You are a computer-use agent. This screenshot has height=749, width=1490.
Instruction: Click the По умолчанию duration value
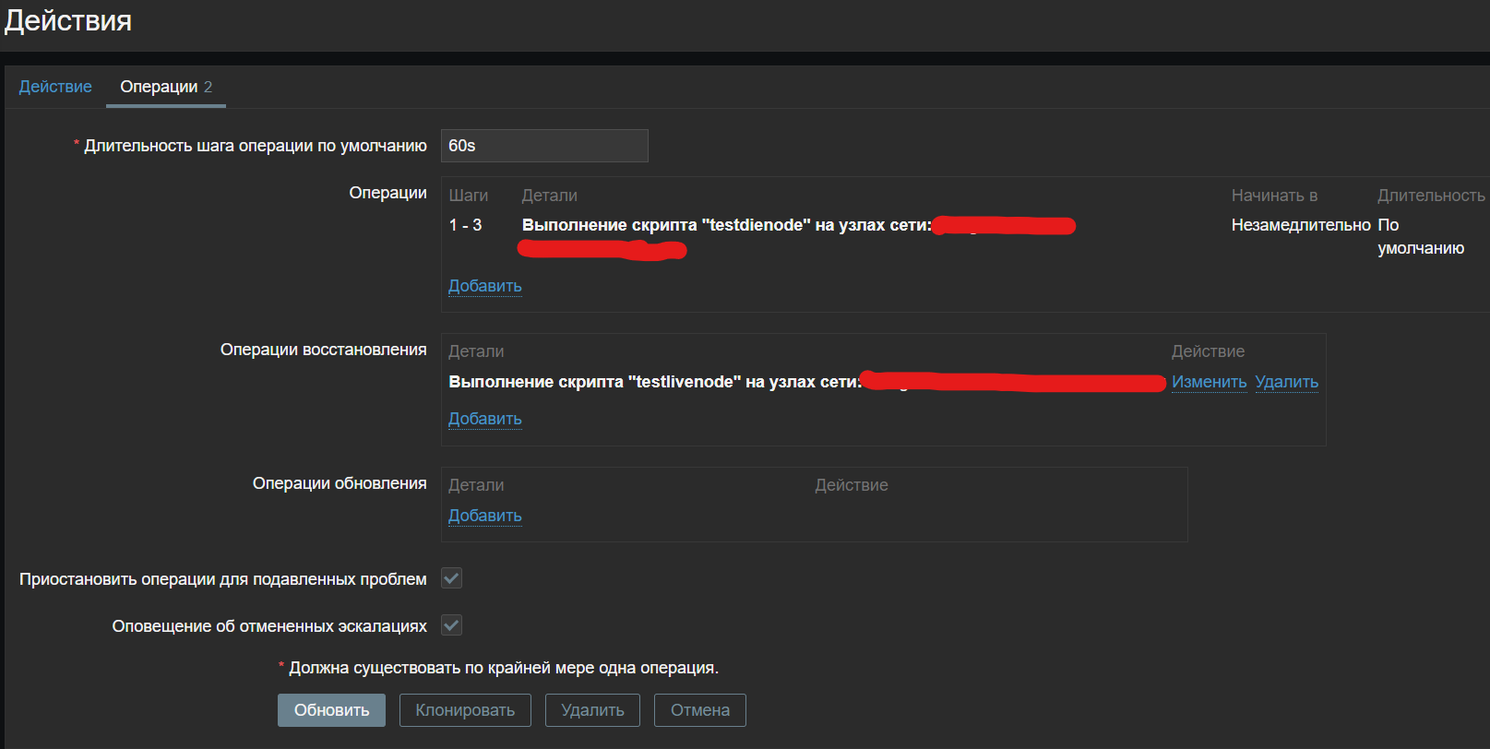pyautogui.click(x=1421, y=236)
